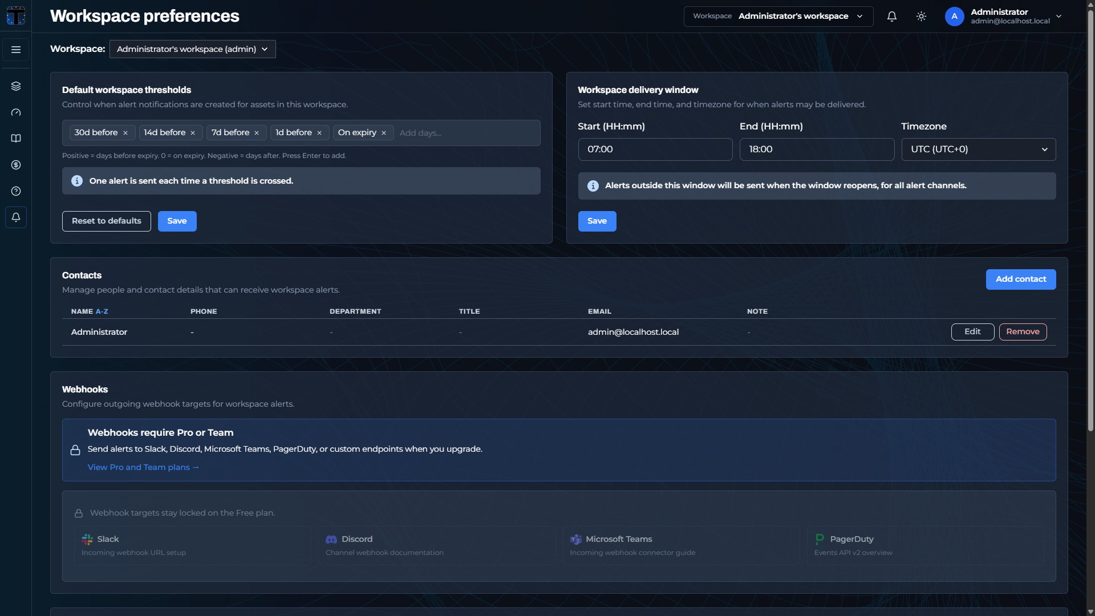1095x616 pixels.
Task: Click the EMAIL column header
Action: pyautogui.click(x=599, y=311)
